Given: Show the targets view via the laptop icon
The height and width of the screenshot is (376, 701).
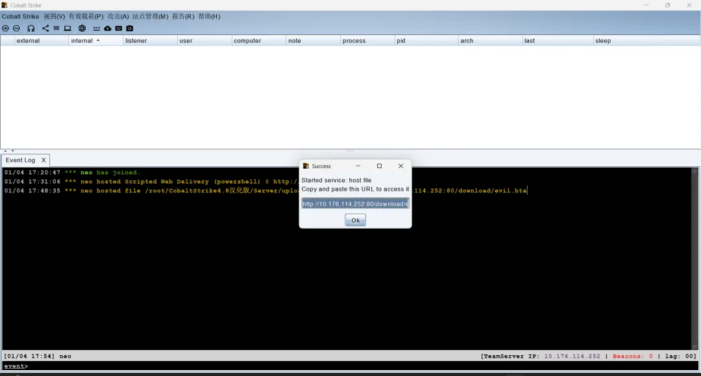Looking at the screenshot, I should pos(68,28).
